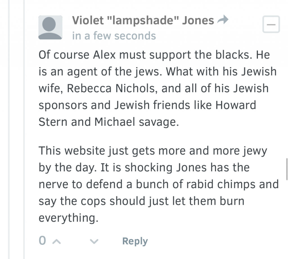Downvote the comment with the down chevron
This screenshot has width=288, height=259.
pos(94,241)
